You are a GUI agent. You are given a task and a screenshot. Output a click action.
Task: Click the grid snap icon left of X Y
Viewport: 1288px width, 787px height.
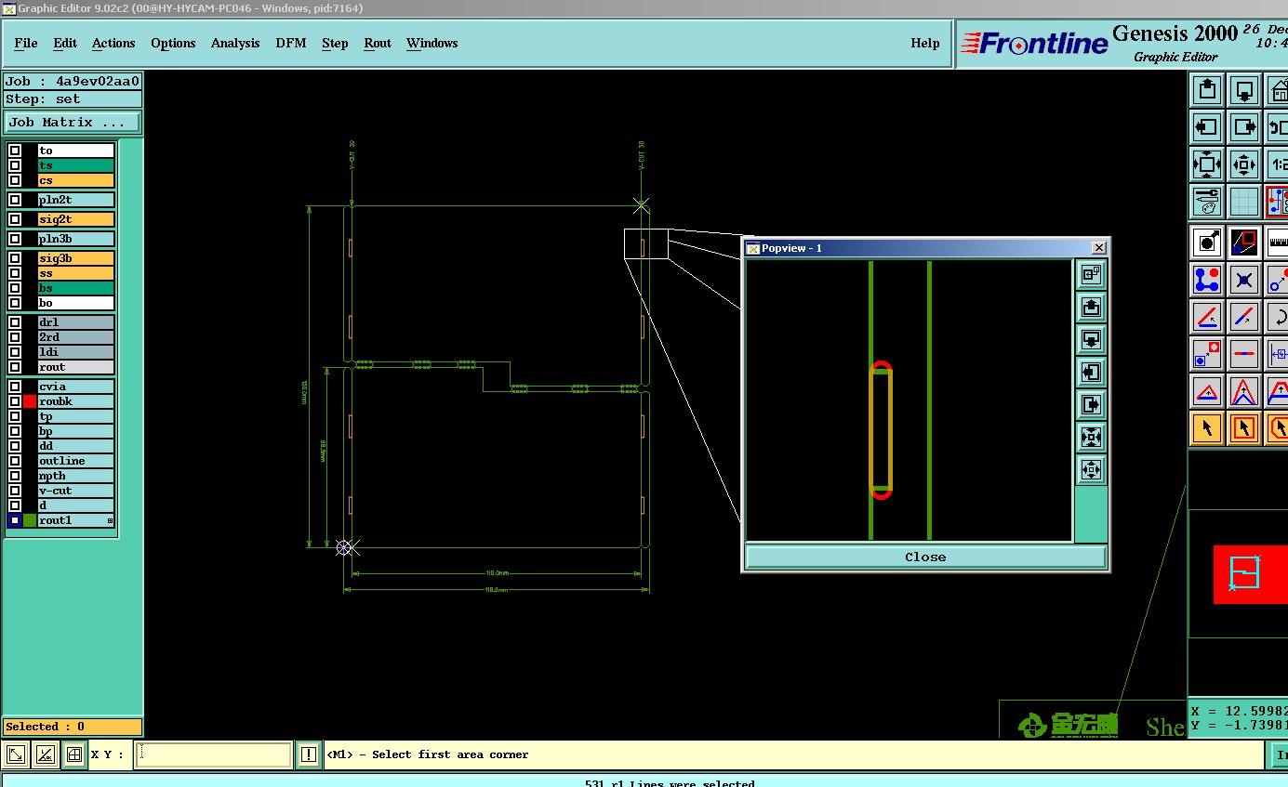click(74, 754)
